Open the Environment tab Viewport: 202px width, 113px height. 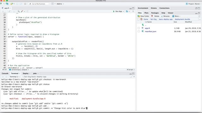143,8
